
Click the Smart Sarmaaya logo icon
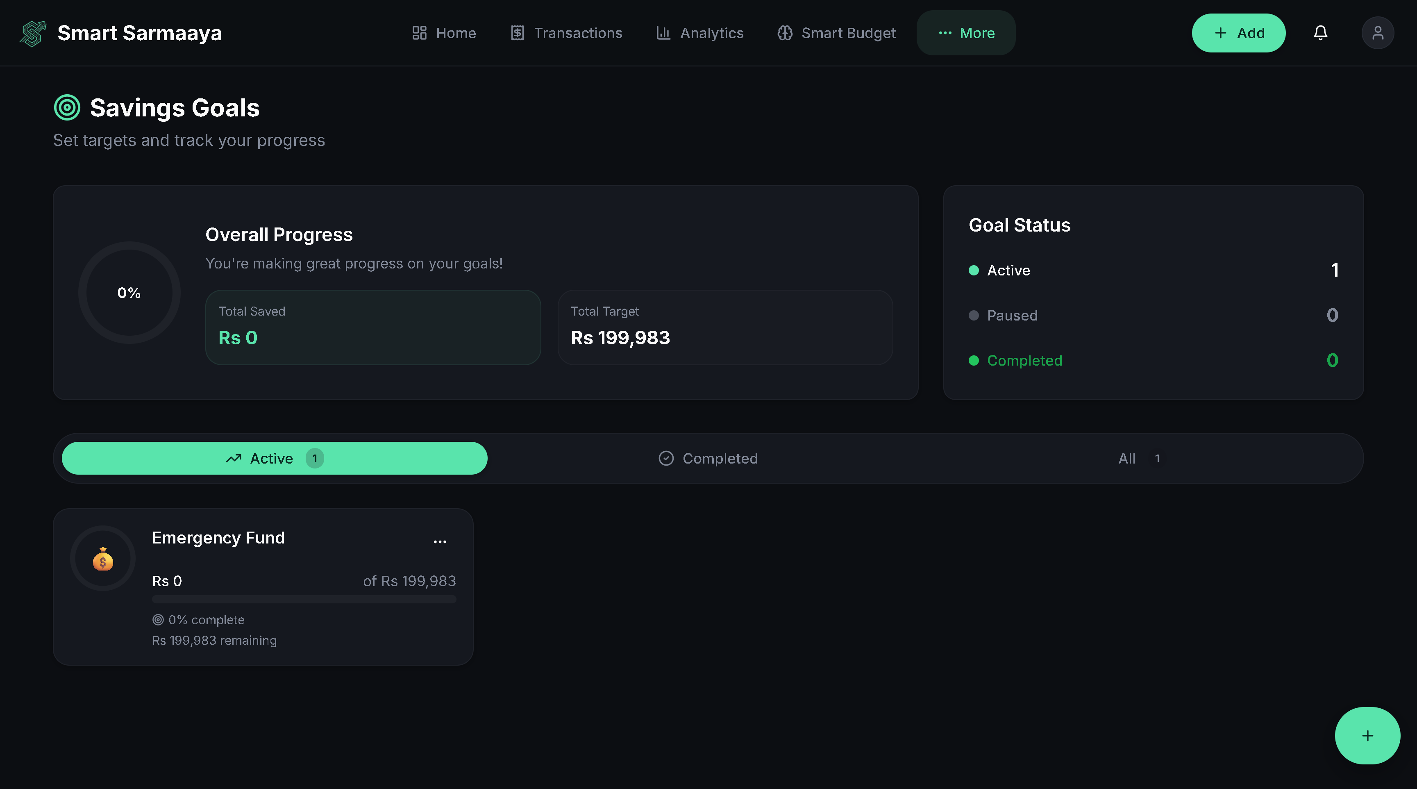click(x=32, y=33)
